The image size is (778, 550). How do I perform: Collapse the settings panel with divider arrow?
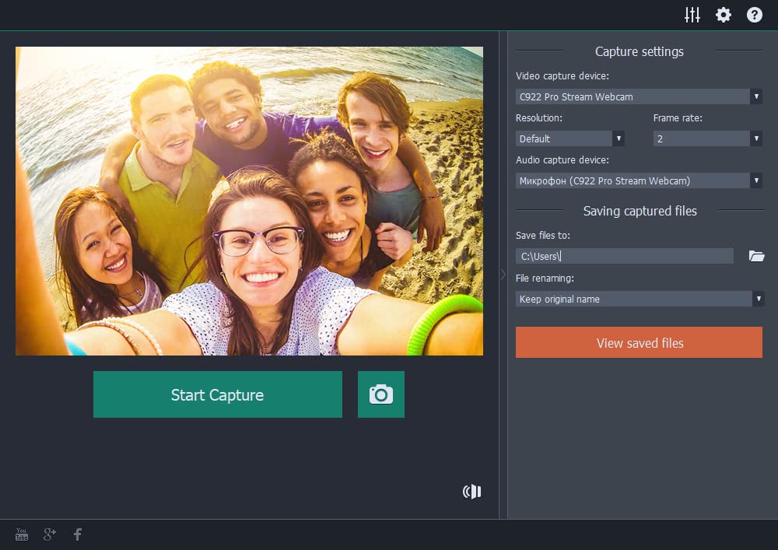point(503,275)
